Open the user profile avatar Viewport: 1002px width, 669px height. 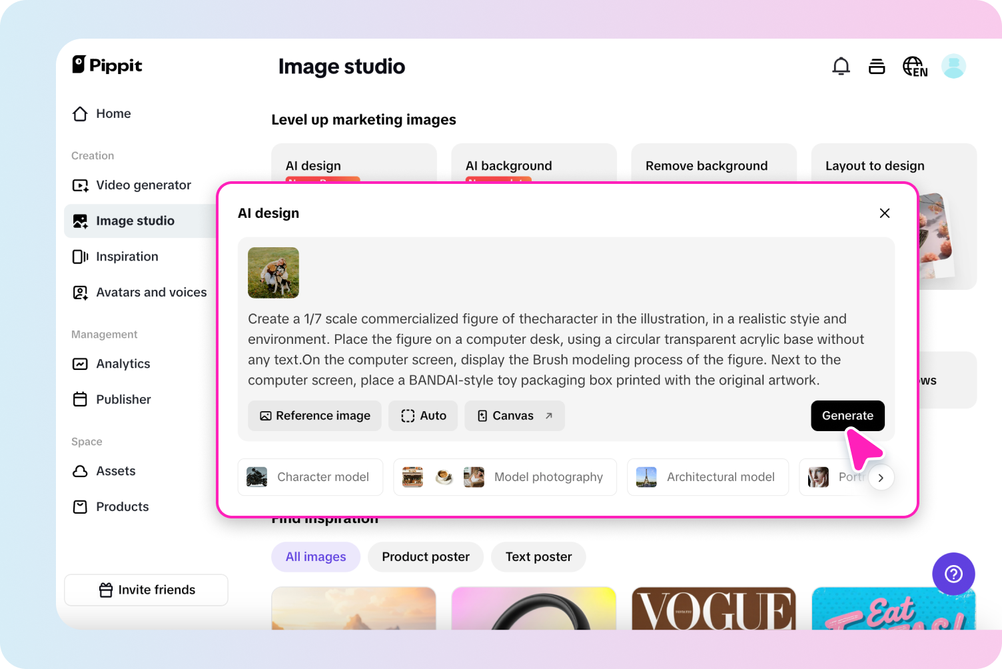click(x=953, y=66)
